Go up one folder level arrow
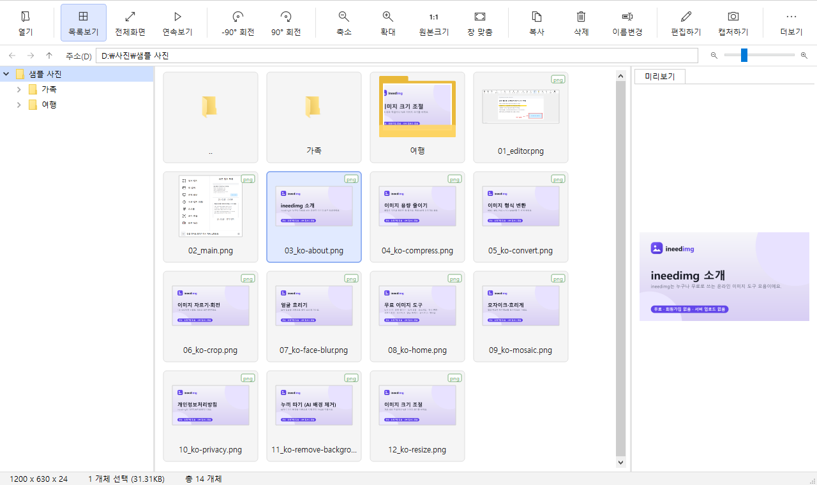Image resolution: width=817 pixels, height=485 pixels. tap(49, 56)
